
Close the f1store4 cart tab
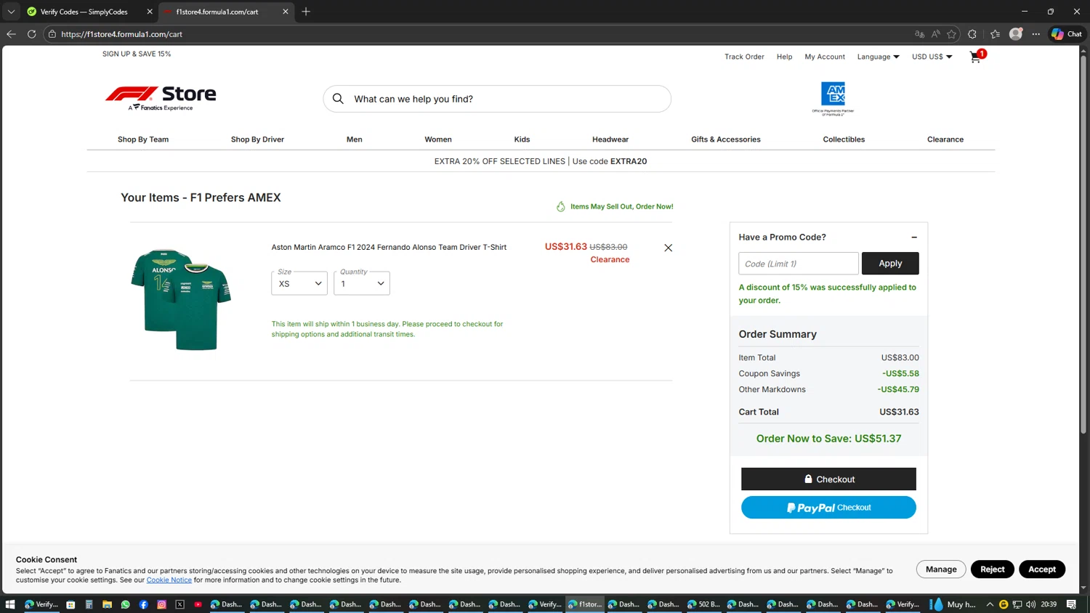[286, 12]
